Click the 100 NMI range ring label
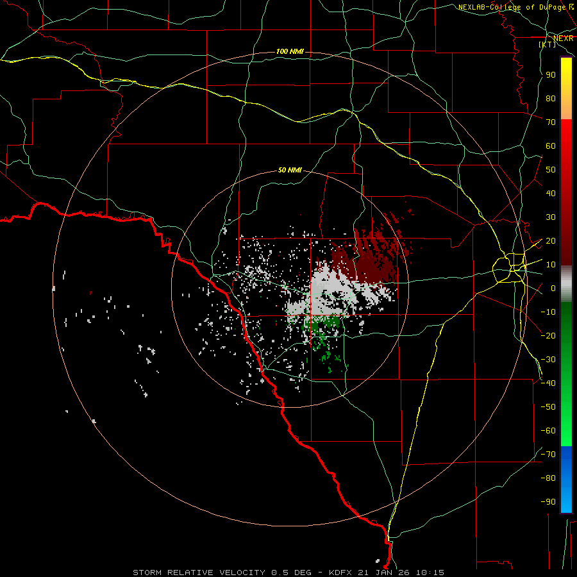Screen dimensions: 577x577 290,51
